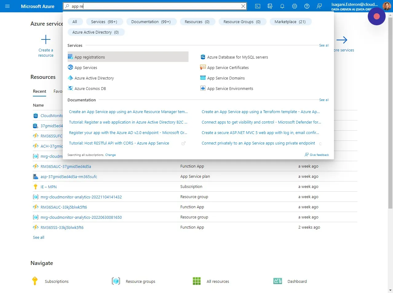Open Tutorial: Register a web application B2C doc
393x293 pixels.
128,122
